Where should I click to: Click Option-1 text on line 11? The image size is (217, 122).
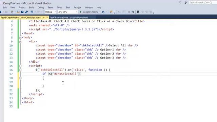click(107, 50)
